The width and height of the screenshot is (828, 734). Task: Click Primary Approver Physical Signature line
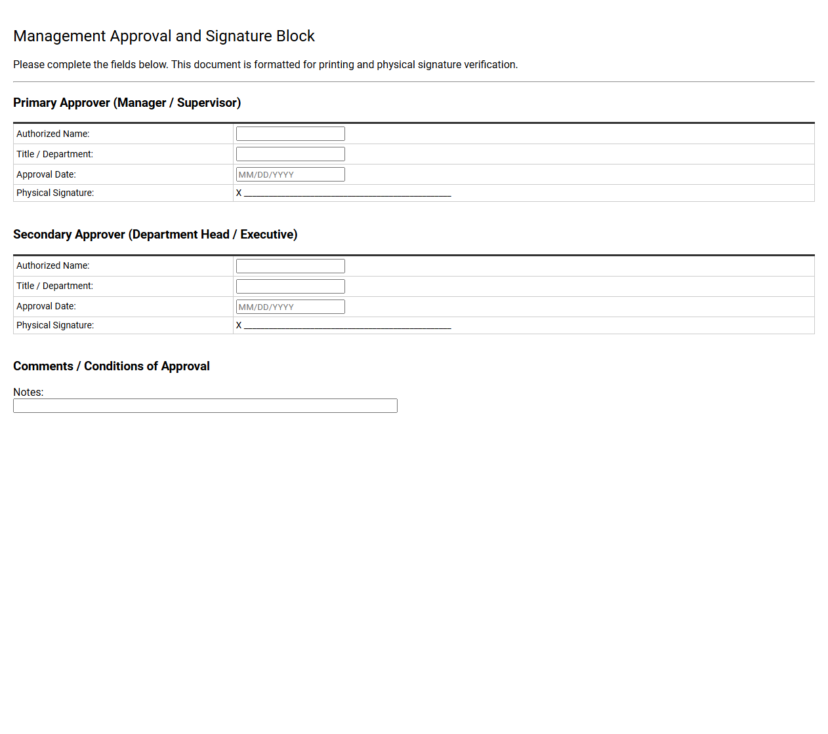tap(344, 193)
